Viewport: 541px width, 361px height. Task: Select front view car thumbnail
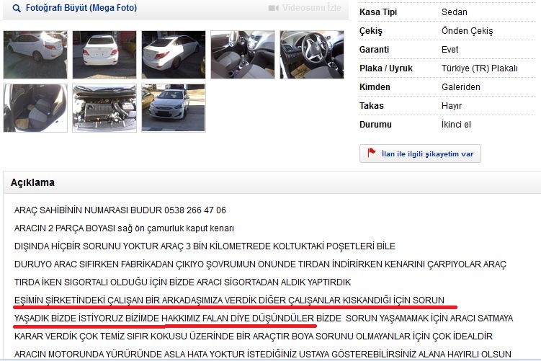point(174,108)
